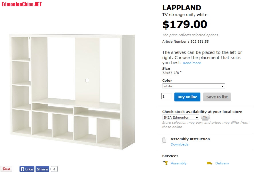Click the assembly drill icon
254x173 pixels.
[165, 163]
